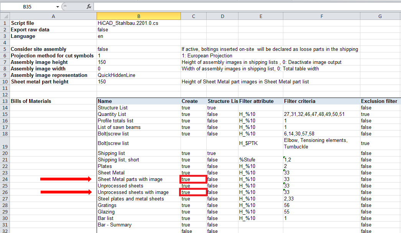This screenshot has height=233, width=401.
Task: Select the Quantity List filter criteria cell
Action: point(321,114)
